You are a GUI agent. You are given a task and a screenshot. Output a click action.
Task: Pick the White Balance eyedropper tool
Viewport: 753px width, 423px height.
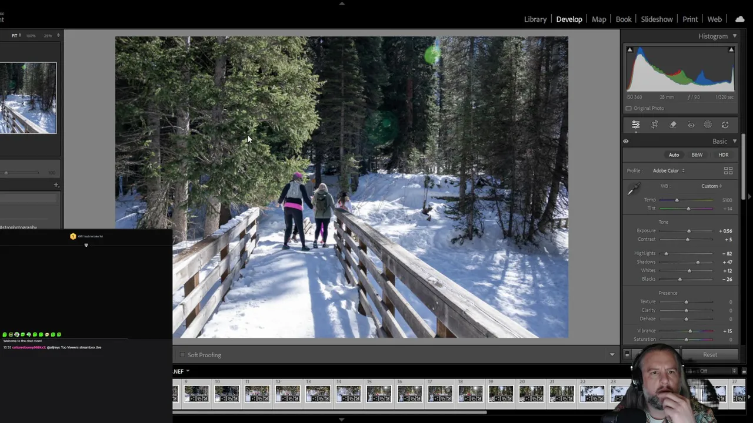point(634,189)
